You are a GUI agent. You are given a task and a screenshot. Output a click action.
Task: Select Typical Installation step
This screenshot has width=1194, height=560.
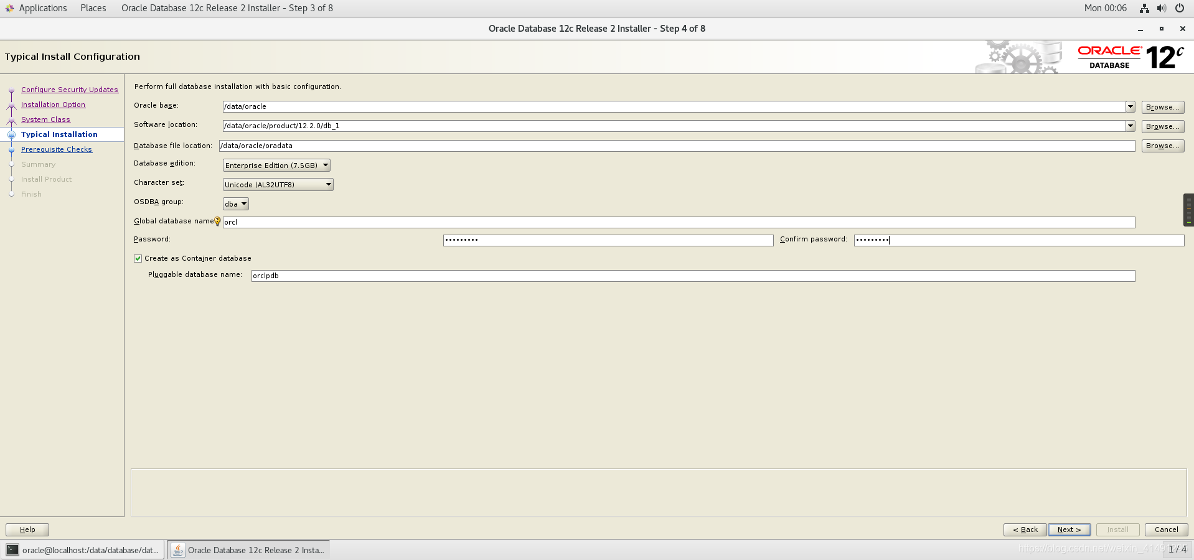pos(59,134)
